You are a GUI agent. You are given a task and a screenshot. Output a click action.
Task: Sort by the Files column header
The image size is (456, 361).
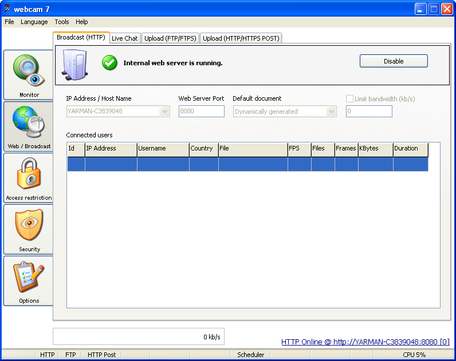click(323, 149)
